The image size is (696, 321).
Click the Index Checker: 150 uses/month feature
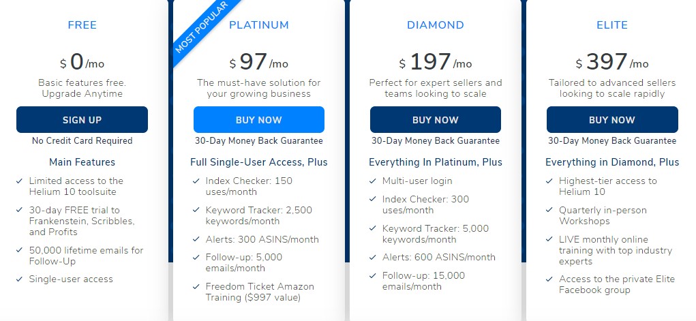click(x=249, y=187)
